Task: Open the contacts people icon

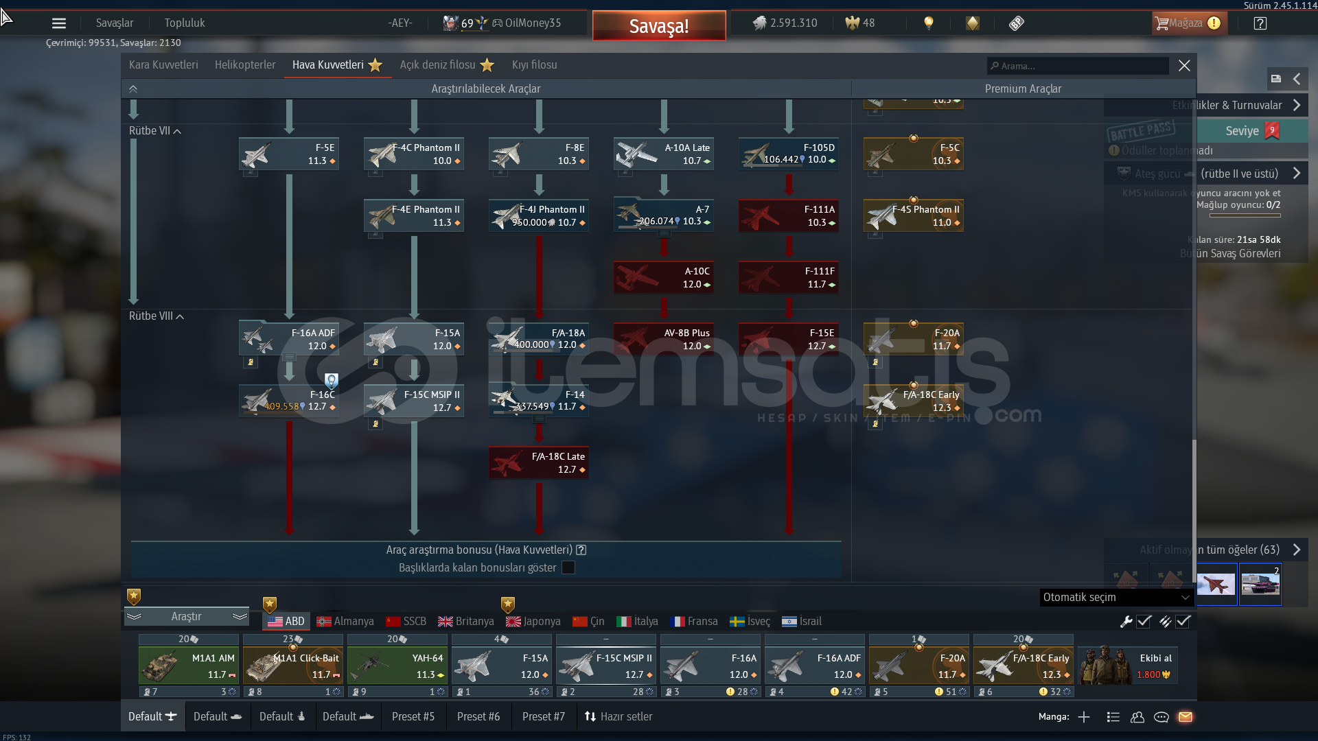Action: coord(1137,717)
